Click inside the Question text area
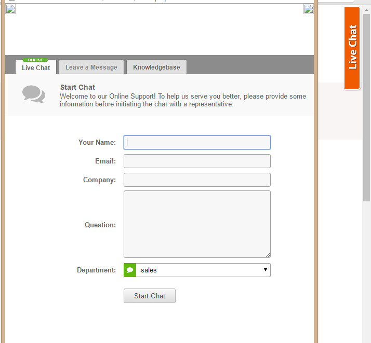The width and height of the screenshot is (371, 343). (x=197, y=224)
